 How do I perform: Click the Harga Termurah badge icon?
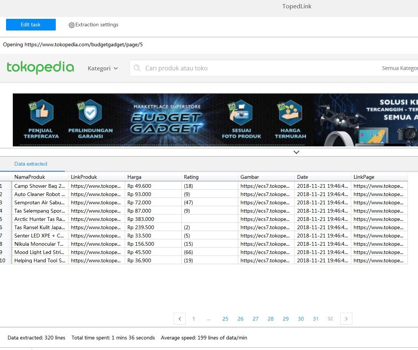290,113
